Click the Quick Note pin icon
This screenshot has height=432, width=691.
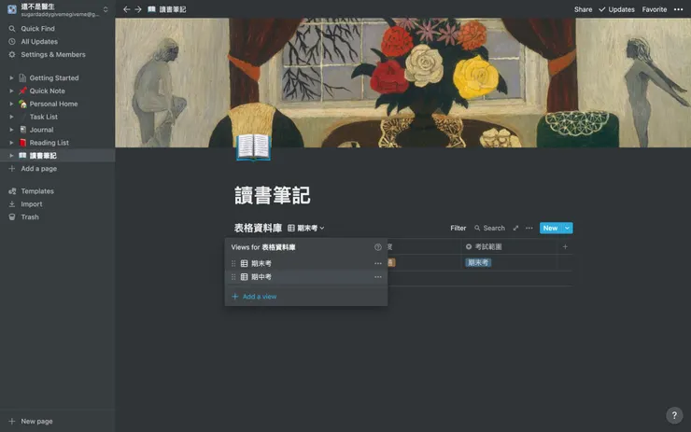coord(22,91)
